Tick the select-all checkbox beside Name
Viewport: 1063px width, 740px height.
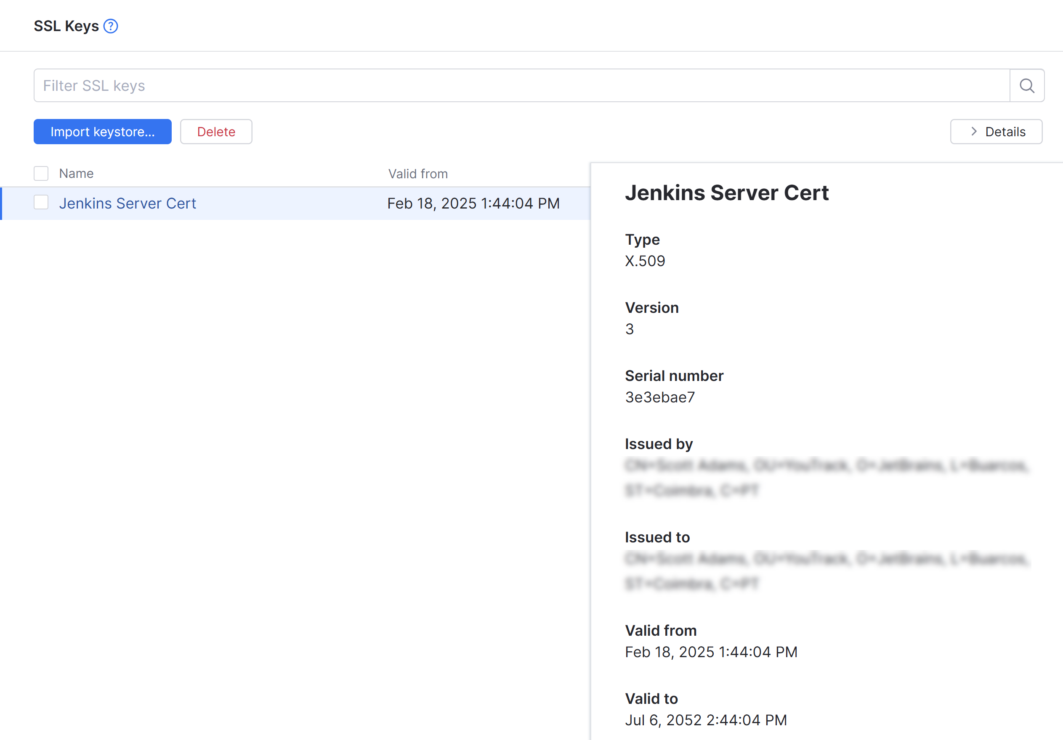tap(41, 173)
